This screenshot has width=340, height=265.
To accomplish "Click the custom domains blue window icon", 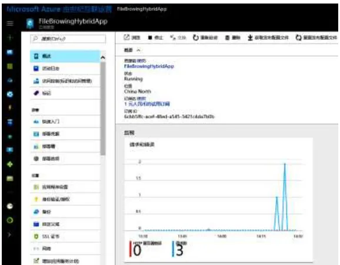I will [x=36, y=224].
